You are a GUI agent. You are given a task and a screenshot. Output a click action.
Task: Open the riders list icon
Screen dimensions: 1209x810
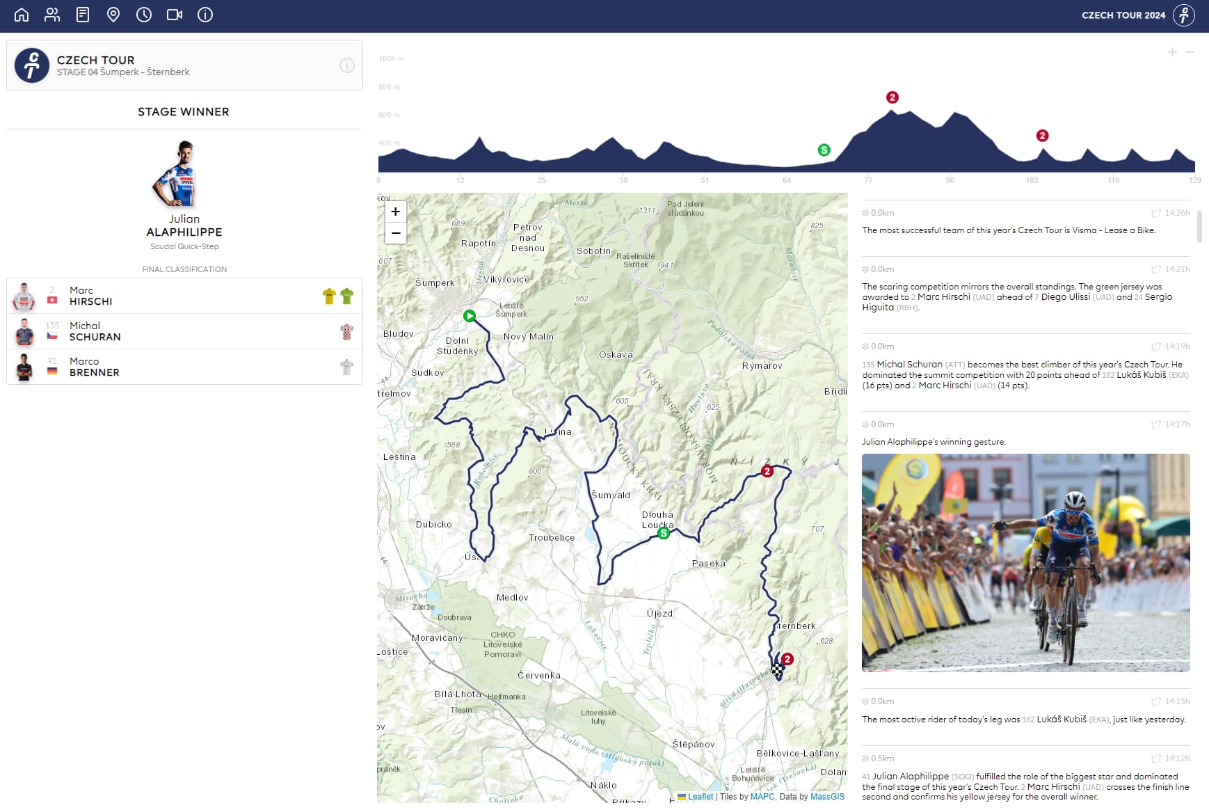point(52,15)
